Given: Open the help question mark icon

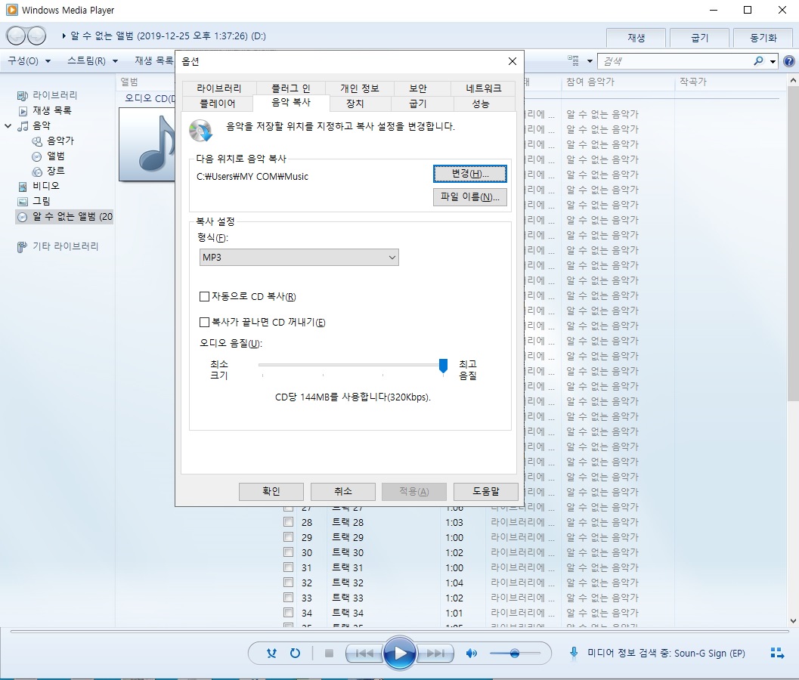Looking at the screenshot, I should tap(789, 62).
